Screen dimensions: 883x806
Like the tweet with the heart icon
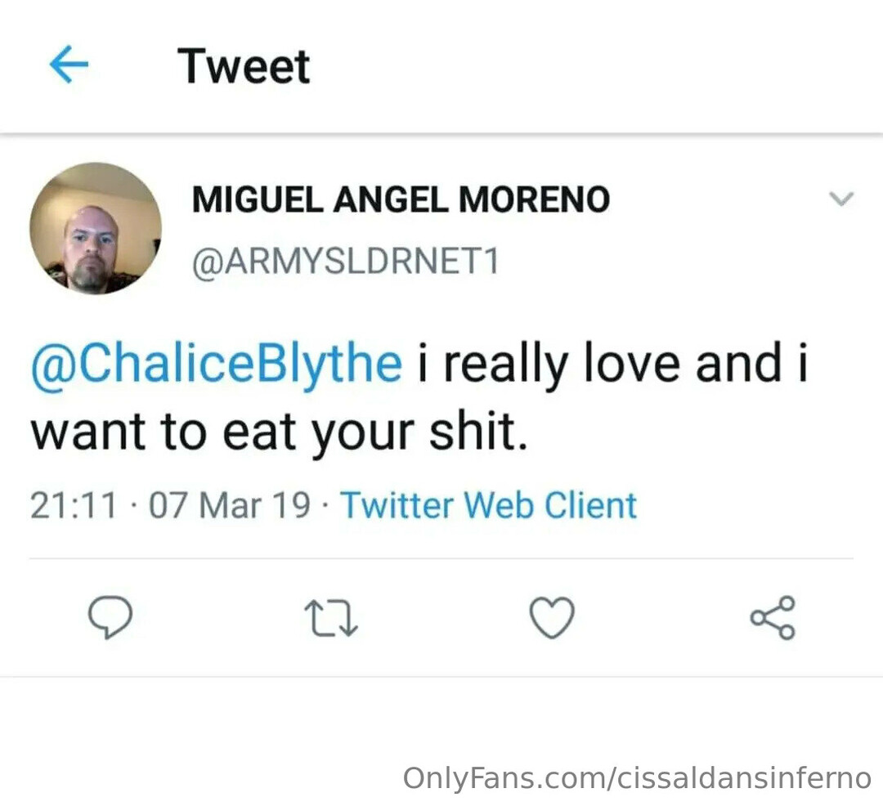(552, 617)
